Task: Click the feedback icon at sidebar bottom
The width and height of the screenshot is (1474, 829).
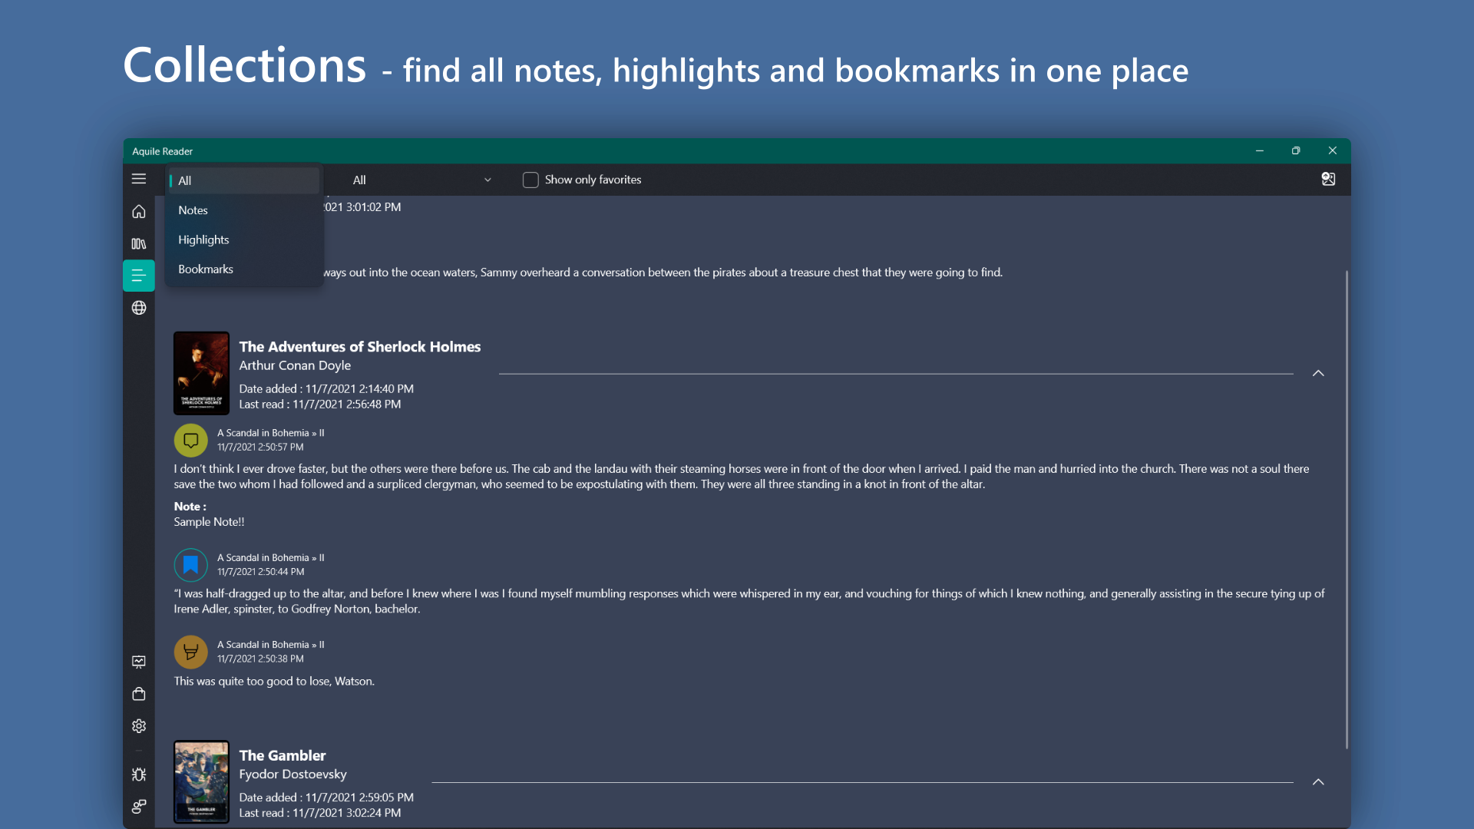Action: point(139,807)
